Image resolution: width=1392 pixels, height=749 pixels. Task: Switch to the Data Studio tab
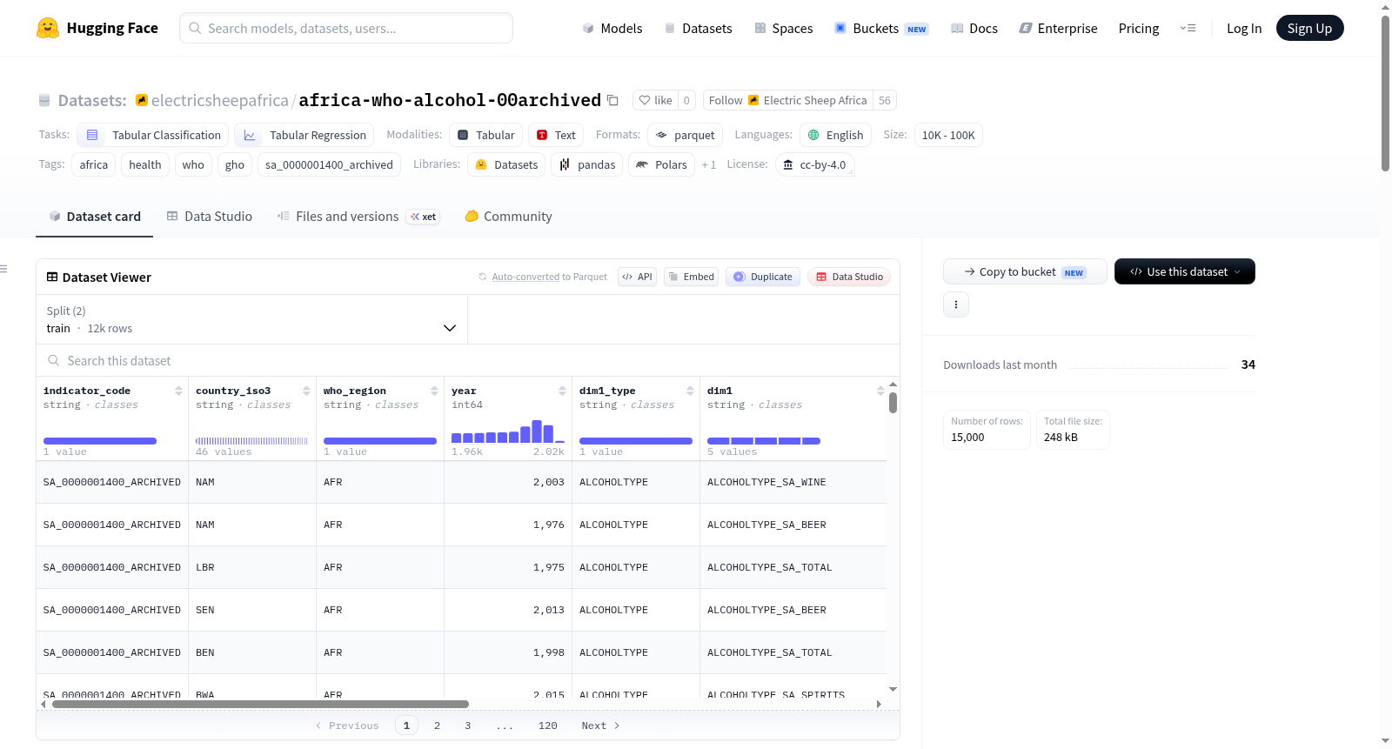click(x=209, y=217)
